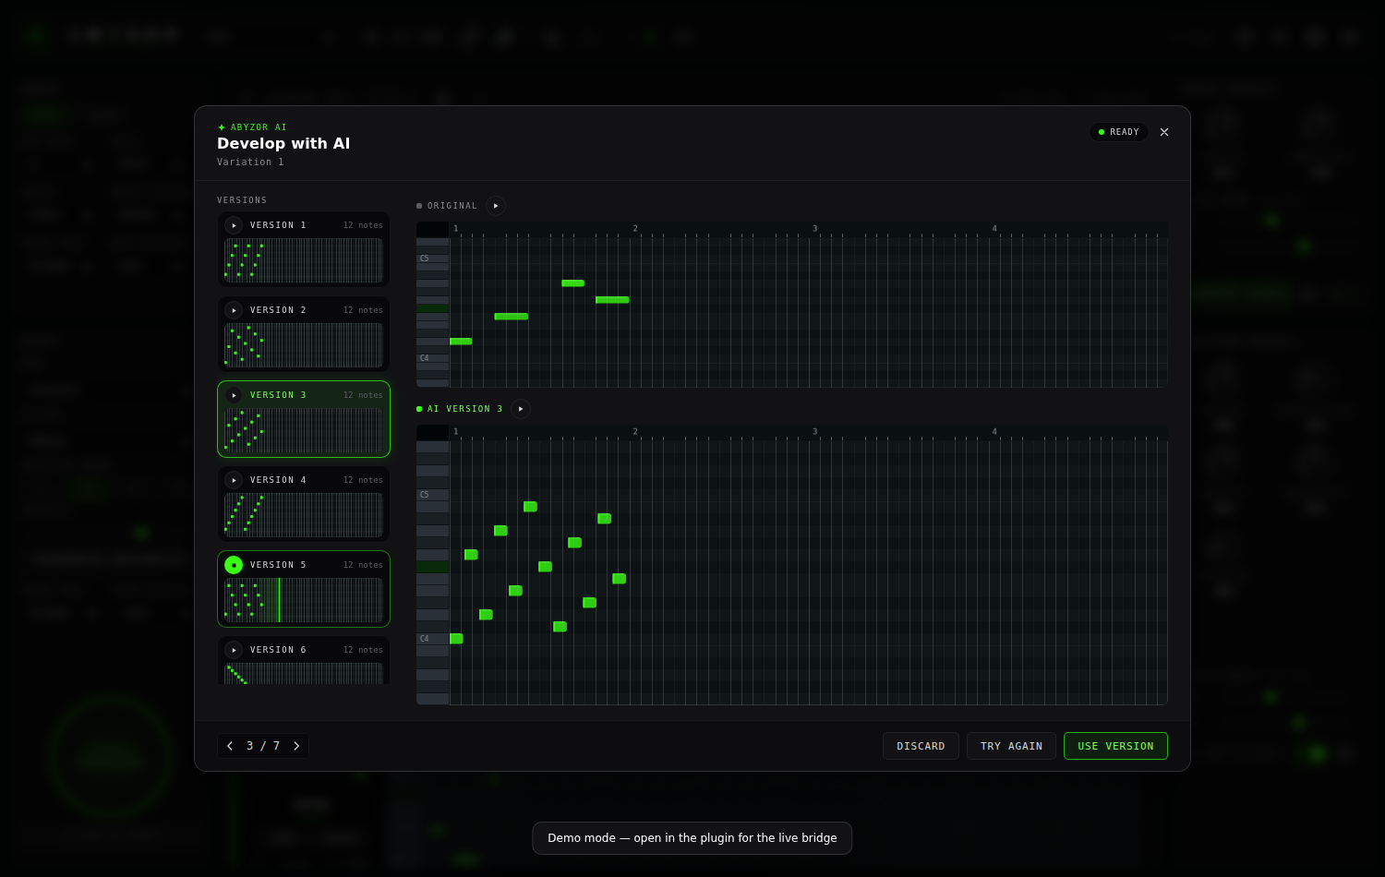1385x877 pixels.
Task: Select the highest note in Original piano roll
Action: coord(572,283)
